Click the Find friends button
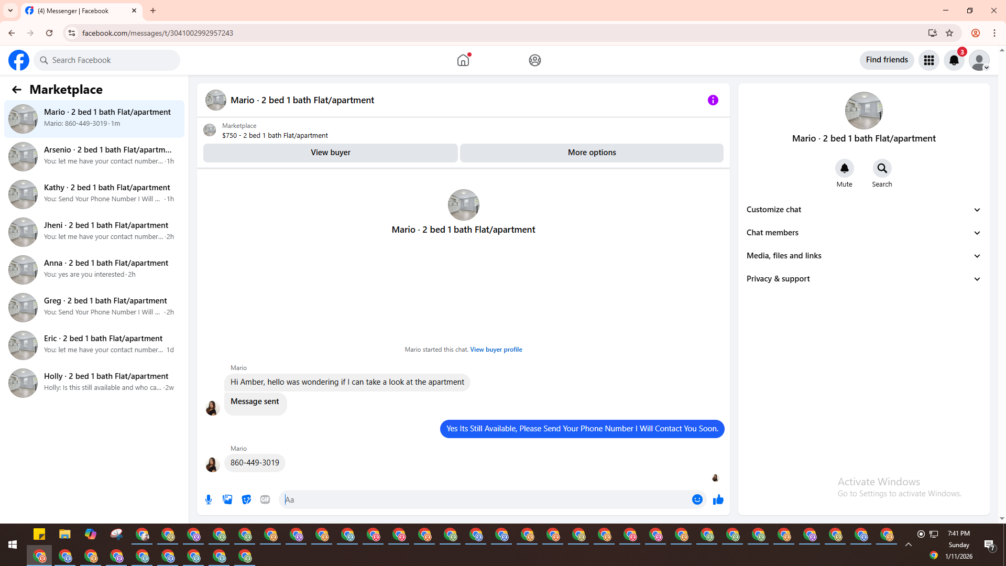Image resolution: width=1006 pixels, height=566 pixels. click(887, 60)
